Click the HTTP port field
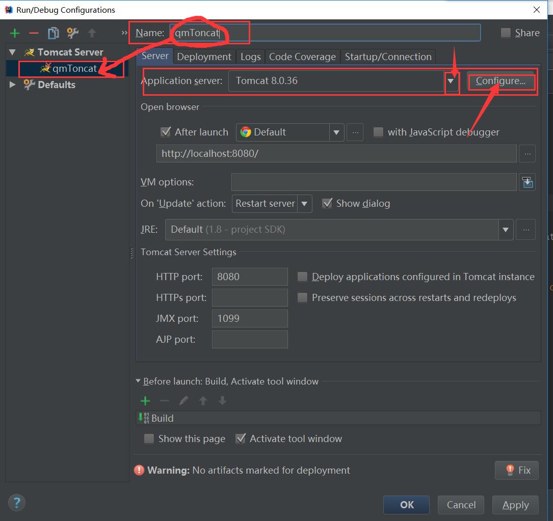 point(250,277)
